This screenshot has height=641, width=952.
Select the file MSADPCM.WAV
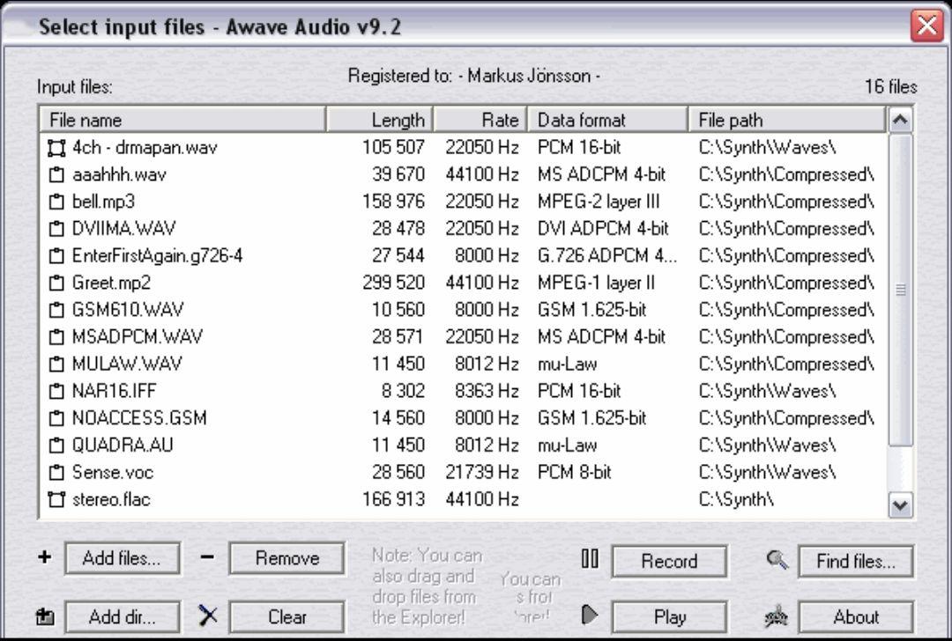point(138,336)
